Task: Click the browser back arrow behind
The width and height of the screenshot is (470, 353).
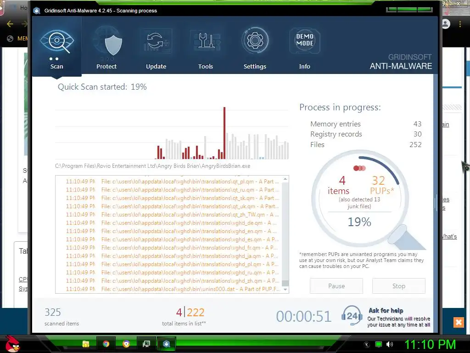Action: coord(10,24)
